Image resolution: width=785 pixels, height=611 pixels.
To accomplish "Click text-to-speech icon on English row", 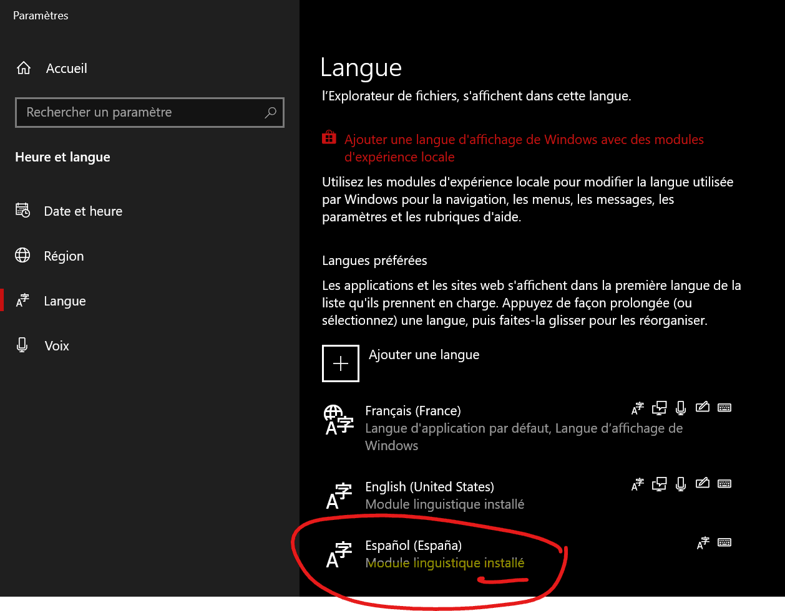I will coord(660,484).
